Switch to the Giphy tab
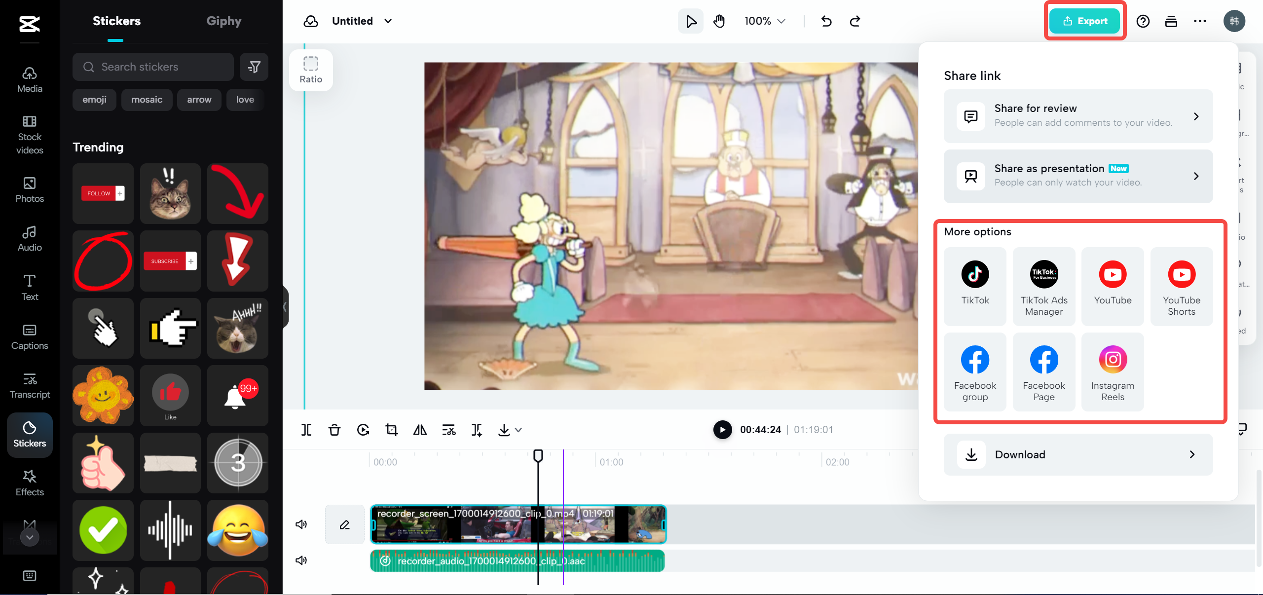The width and height of the screenshot is (1263, 595). coord(223,21)
